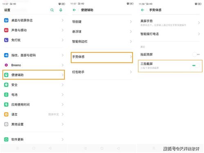Image resolution: width=204 pixels, height=153 pixels.
Task: Tap the microphone voice search icon
Action: coord(61,10)
